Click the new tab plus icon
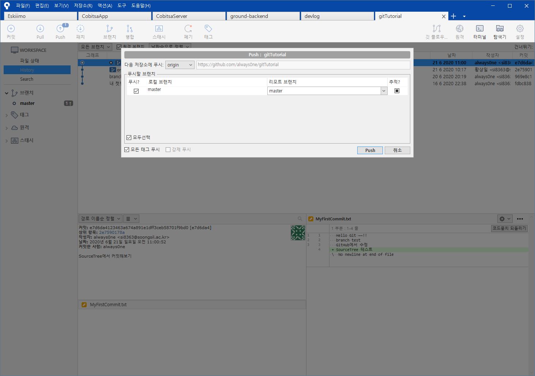Screen dimensions: 535x376 click(x=453, y=16)
